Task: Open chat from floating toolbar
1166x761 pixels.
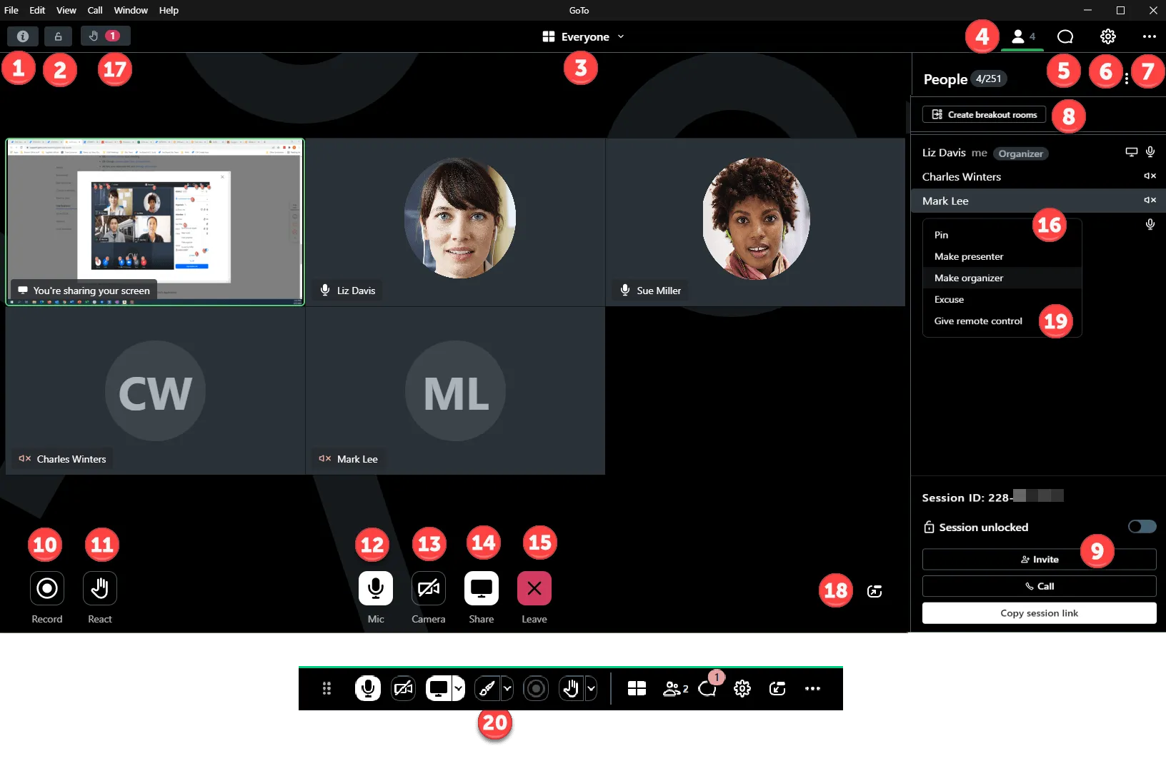Action: 709,687
